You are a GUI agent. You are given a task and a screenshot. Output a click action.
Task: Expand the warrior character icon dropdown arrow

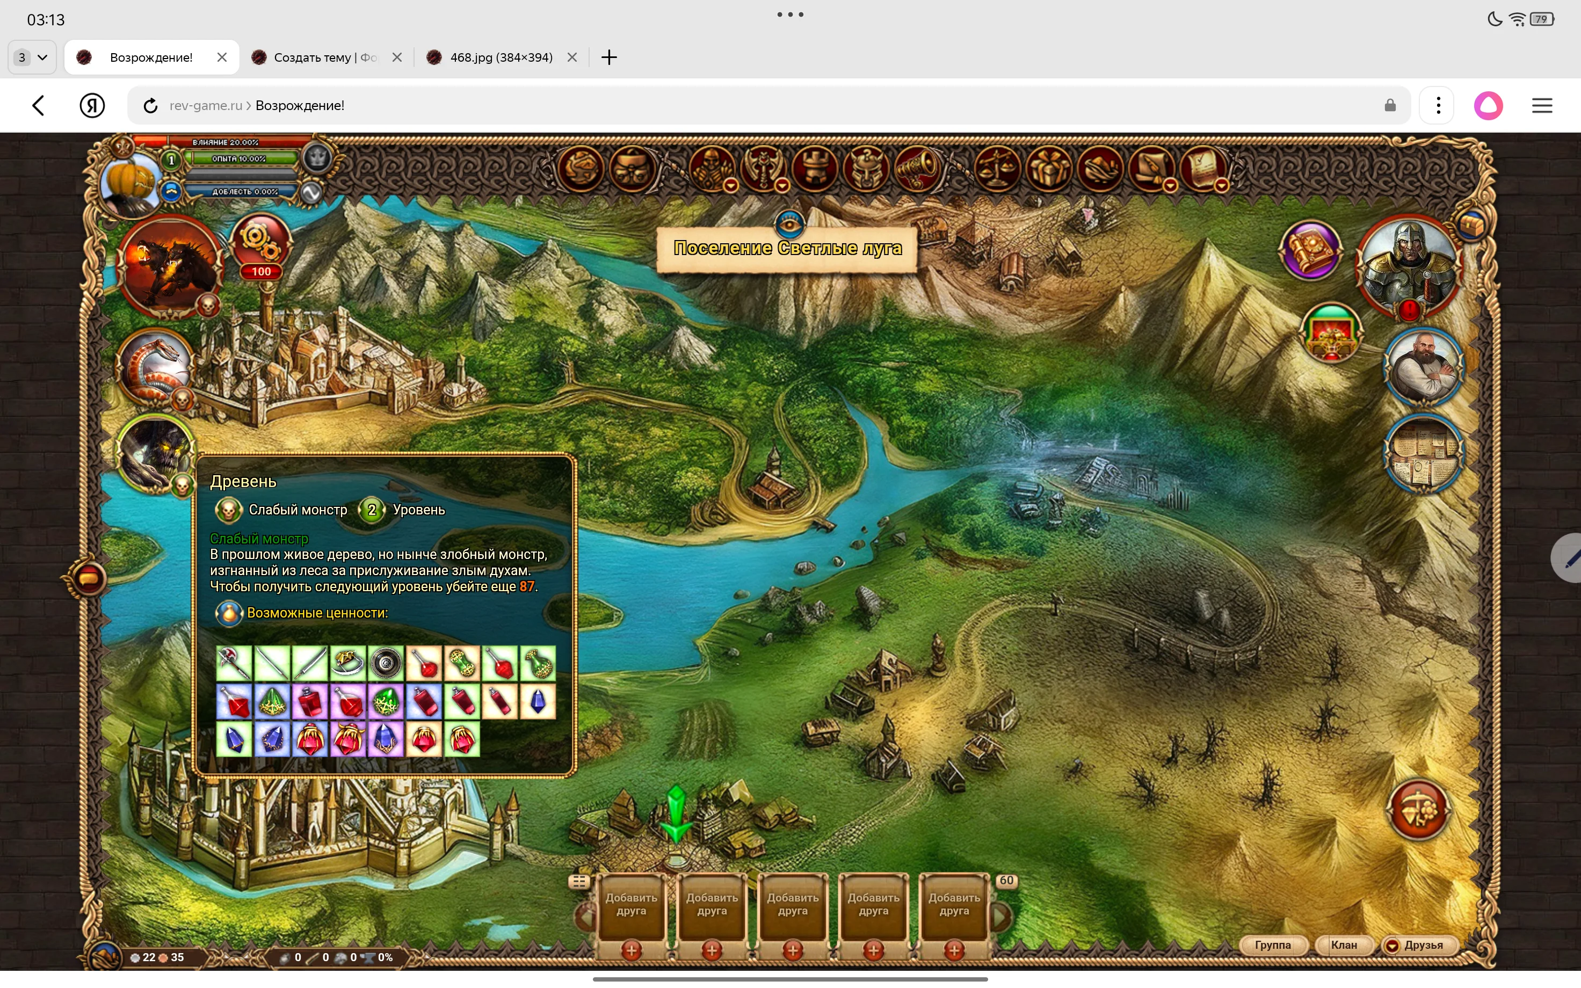[731, 186]
